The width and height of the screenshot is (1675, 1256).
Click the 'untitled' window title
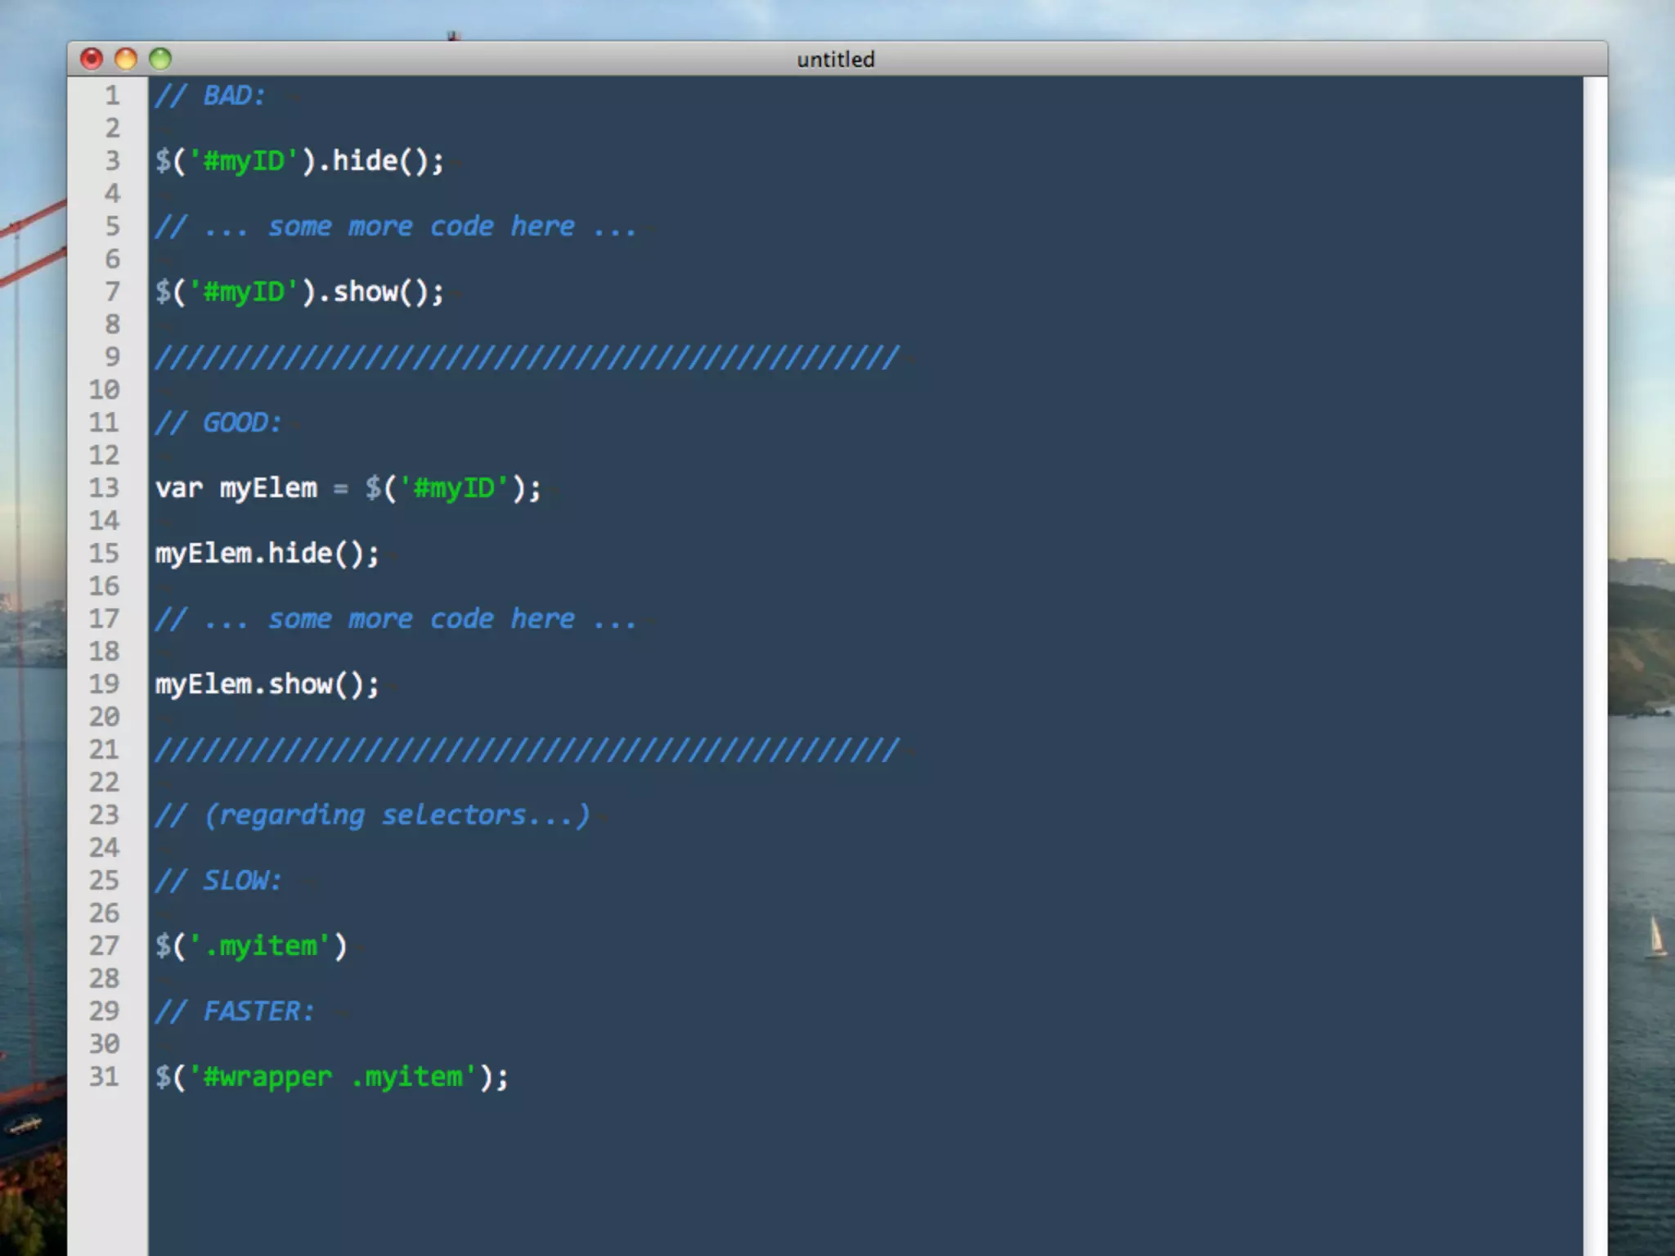tap(835, 60)
